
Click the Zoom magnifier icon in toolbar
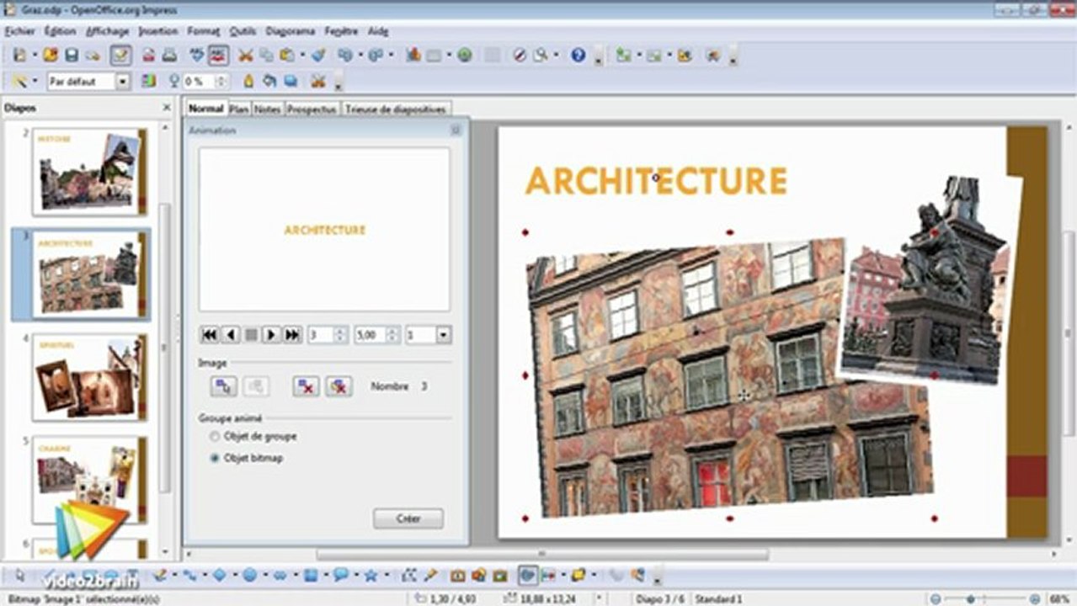[x=540, y=56]
